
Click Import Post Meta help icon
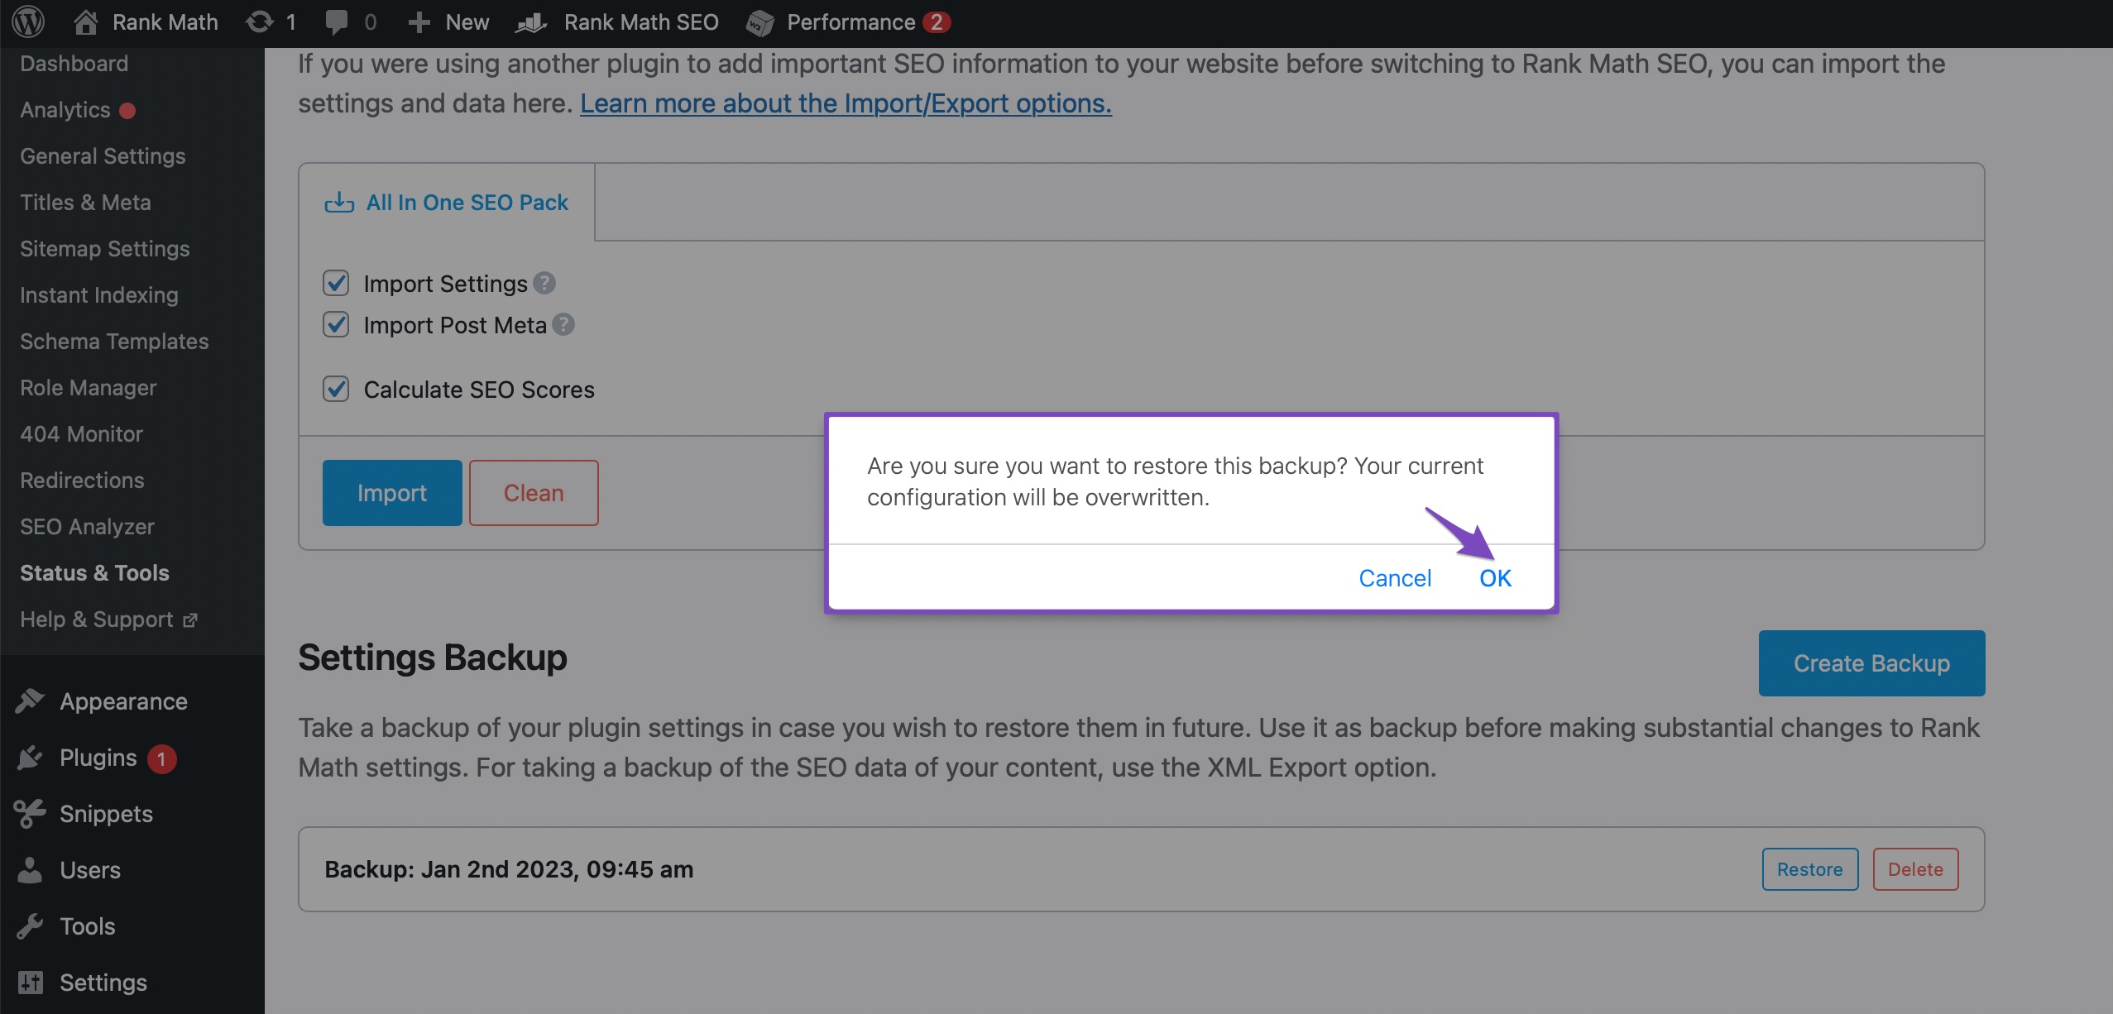coord(563,325)
